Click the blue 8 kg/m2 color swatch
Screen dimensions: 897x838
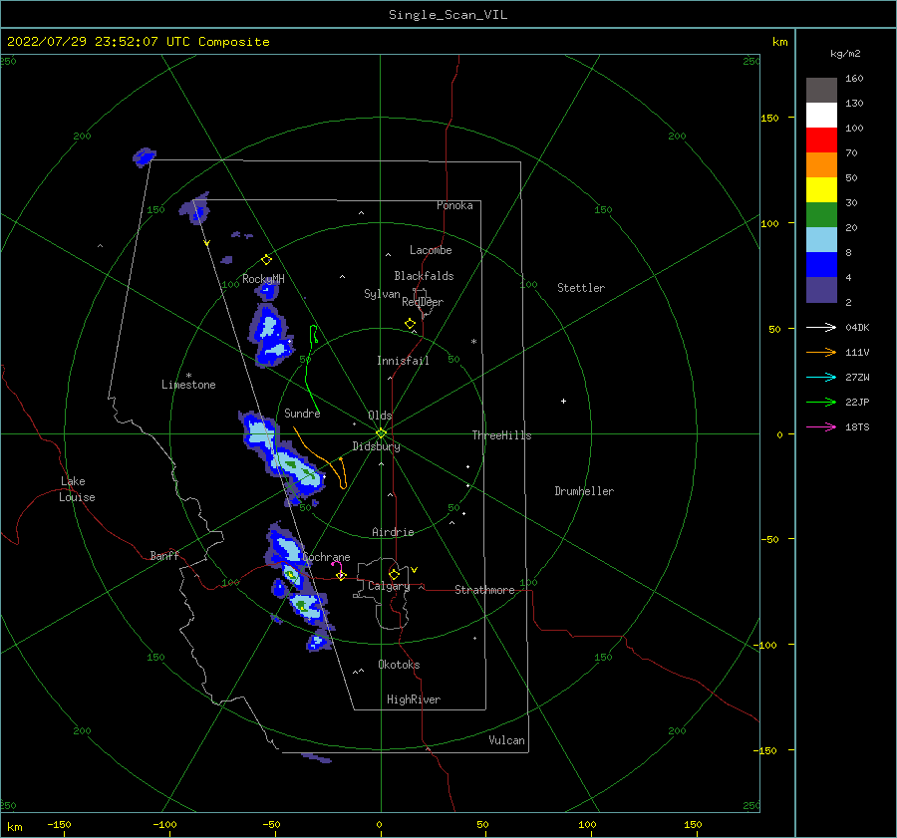[821, 264]
